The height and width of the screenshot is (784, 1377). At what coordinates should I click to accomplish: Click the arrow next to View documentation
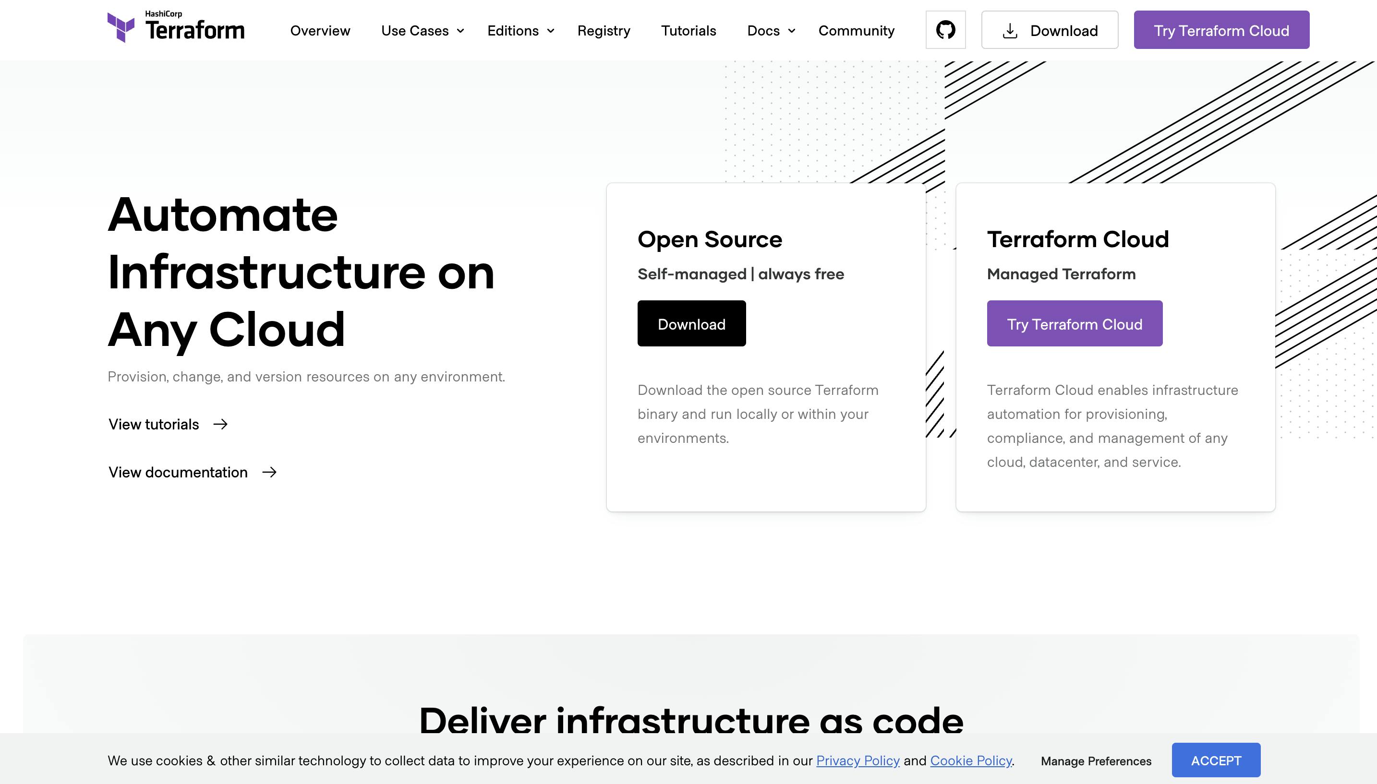(269, 472)
